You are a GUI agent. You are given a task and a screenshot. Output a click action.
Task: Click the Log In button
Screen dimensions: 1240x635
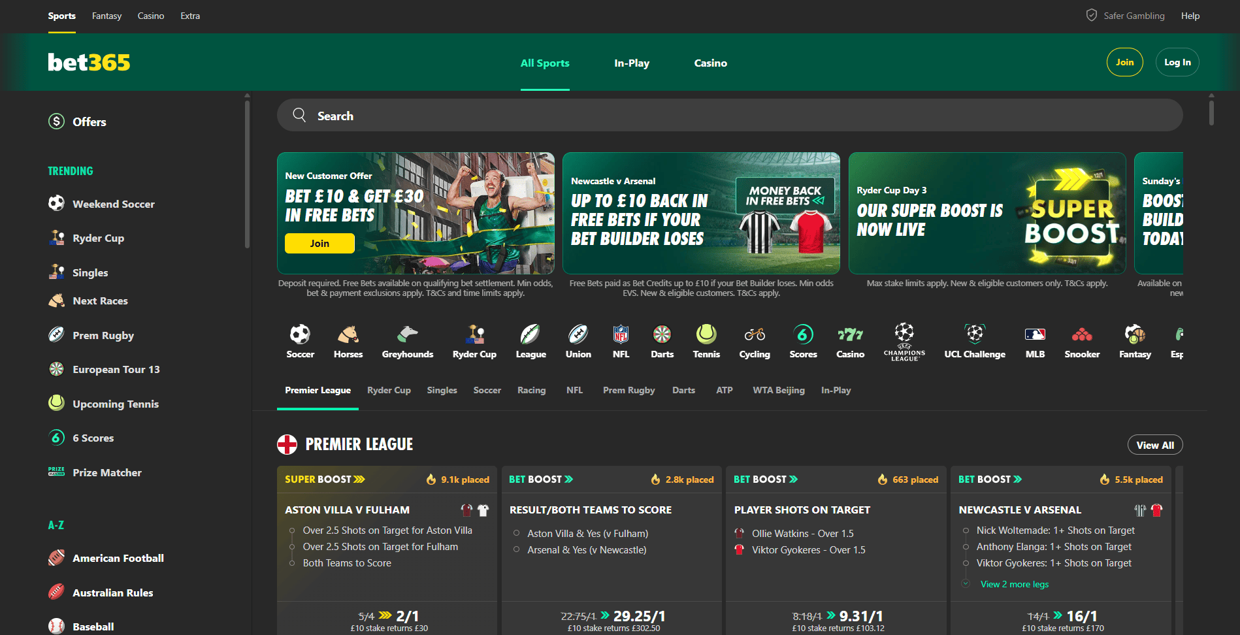[x=1177, y=62]
